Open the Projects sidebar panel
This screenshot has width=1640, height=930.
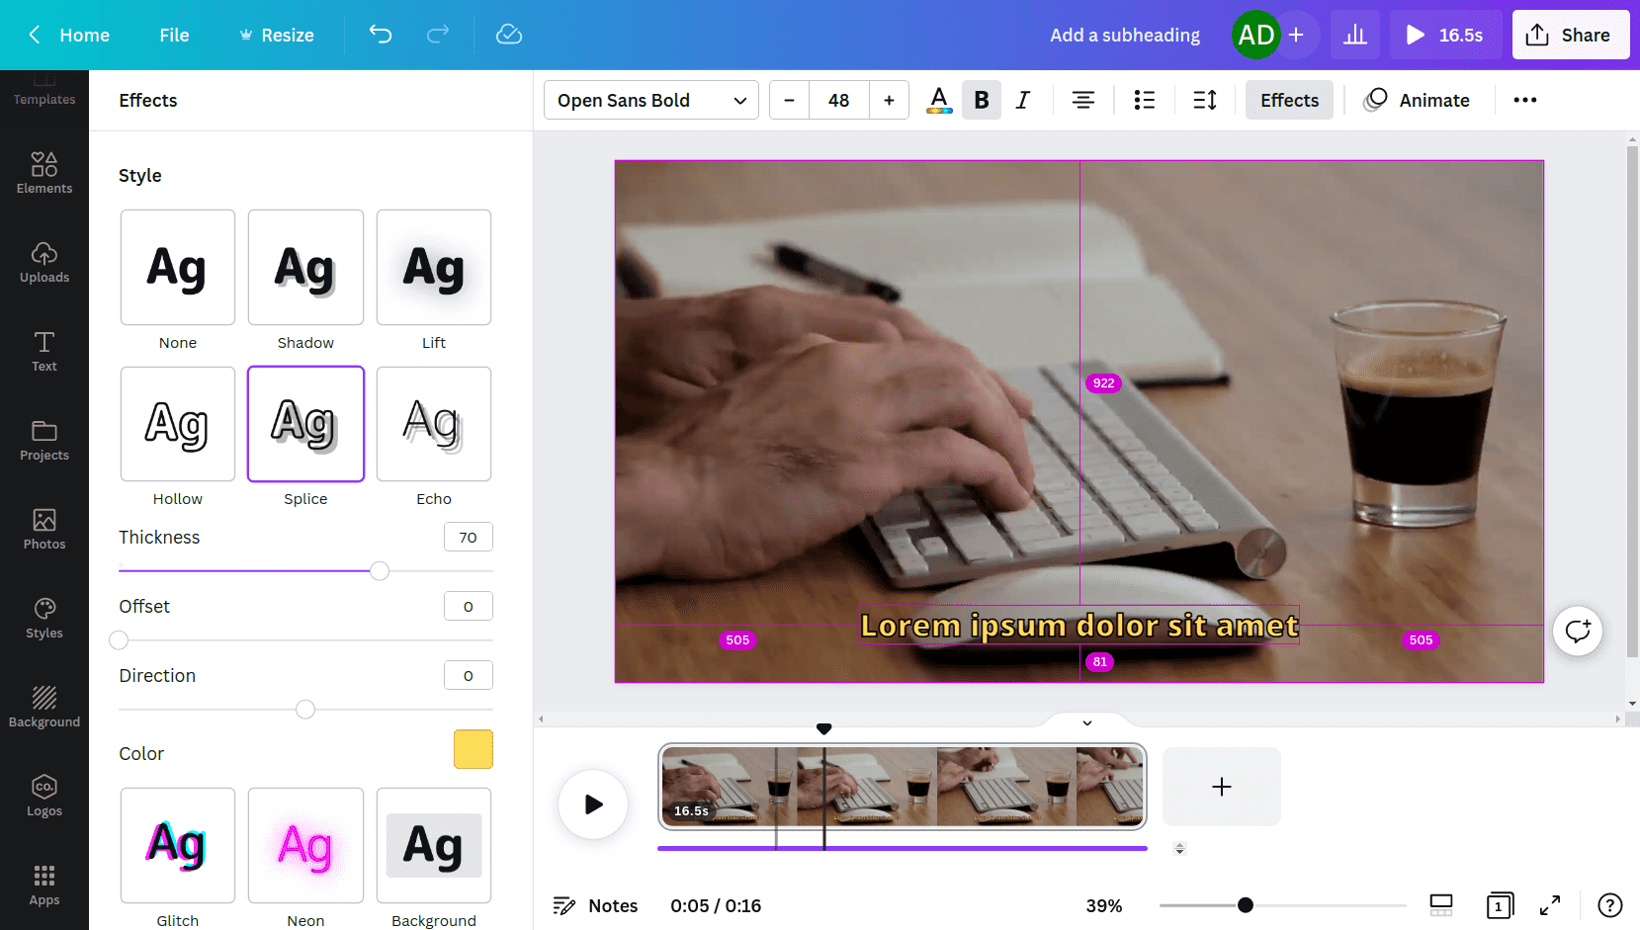coord(44,440)
